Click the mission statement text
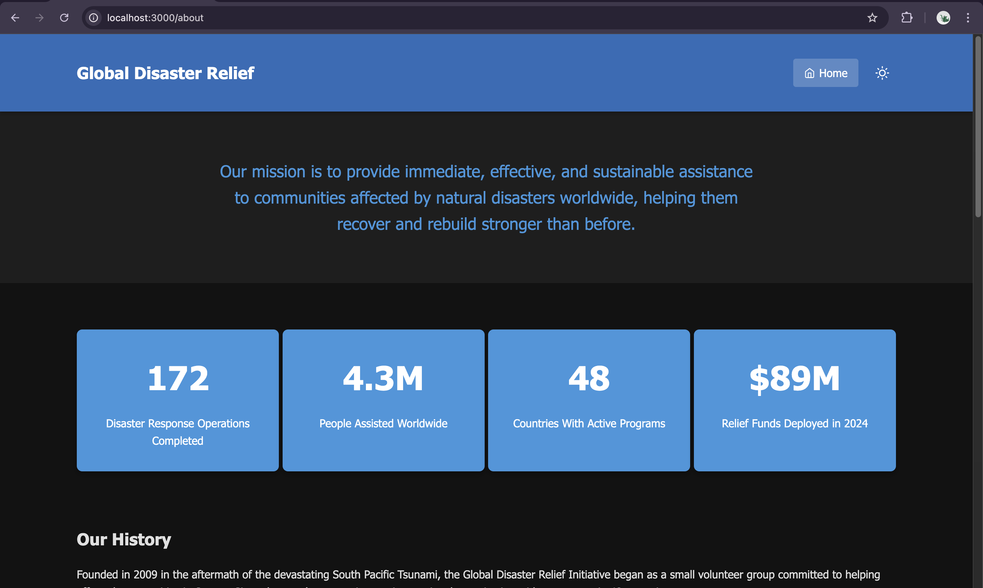Screen dimensions: 983x588 click(486, 198)
